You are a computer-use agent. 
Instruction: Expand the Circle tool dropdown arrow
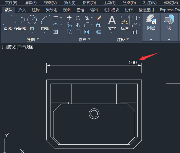(32, 33)
